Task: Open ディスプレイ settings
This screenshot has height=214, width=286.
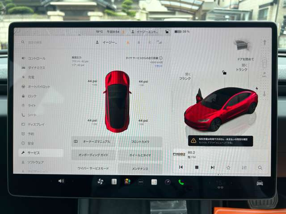Action: [x=33, y=124]
